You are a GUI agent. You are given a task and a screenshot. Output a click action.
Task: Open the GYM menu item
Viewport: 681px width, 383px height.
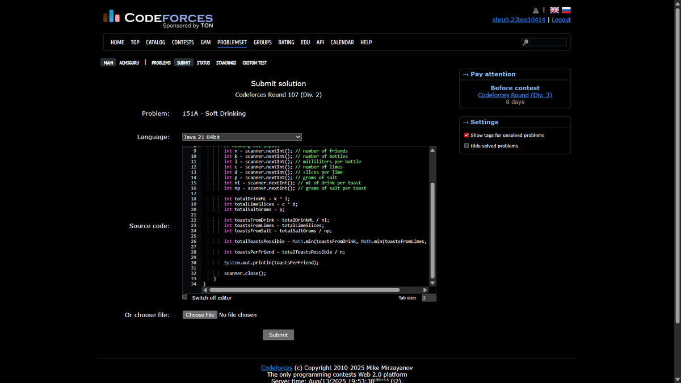pos(205,43)
